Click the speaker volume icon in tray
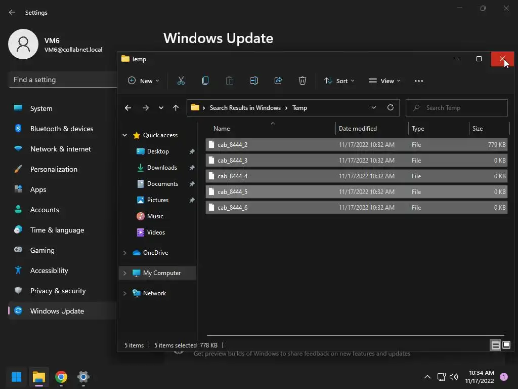 click(x=454, y=377)
